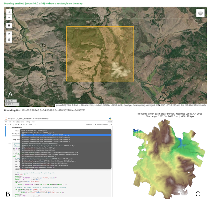209x199 pixels.
Task: Click the Elev range DEM subtitle text
Action: pyautogui.click(x=170, y=116)
